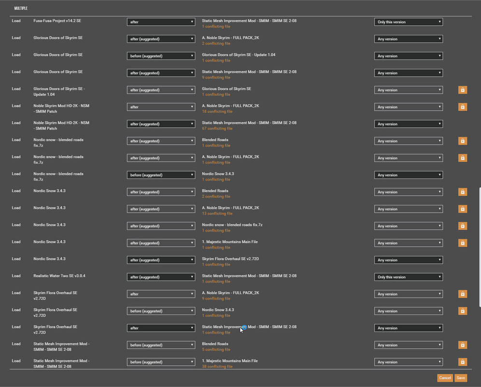Open version dropdown for blended roads fix versus Nordic Snow
This screenshot has width=481, height=387.
click(408, 175)
